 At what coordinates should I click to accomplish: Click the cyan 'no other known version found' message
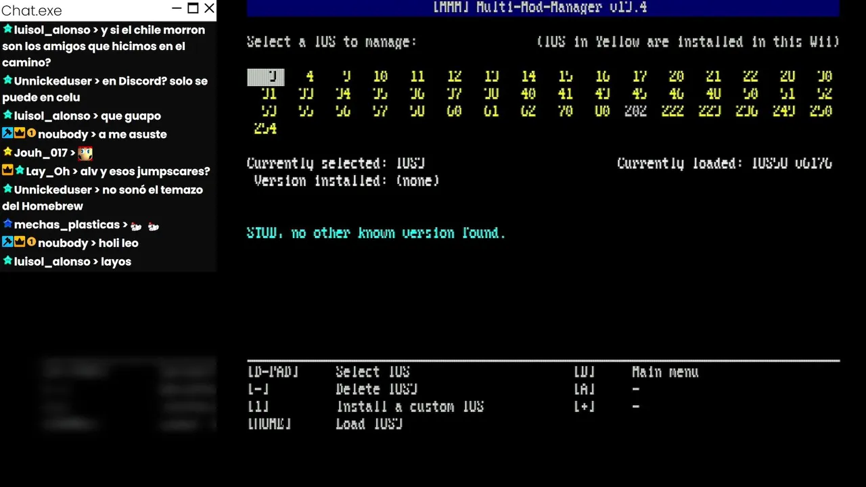[376, 233]
